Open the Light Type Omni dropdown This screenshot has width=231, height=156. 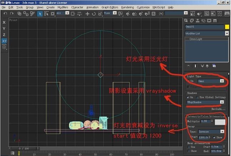(x=222, y=81)
